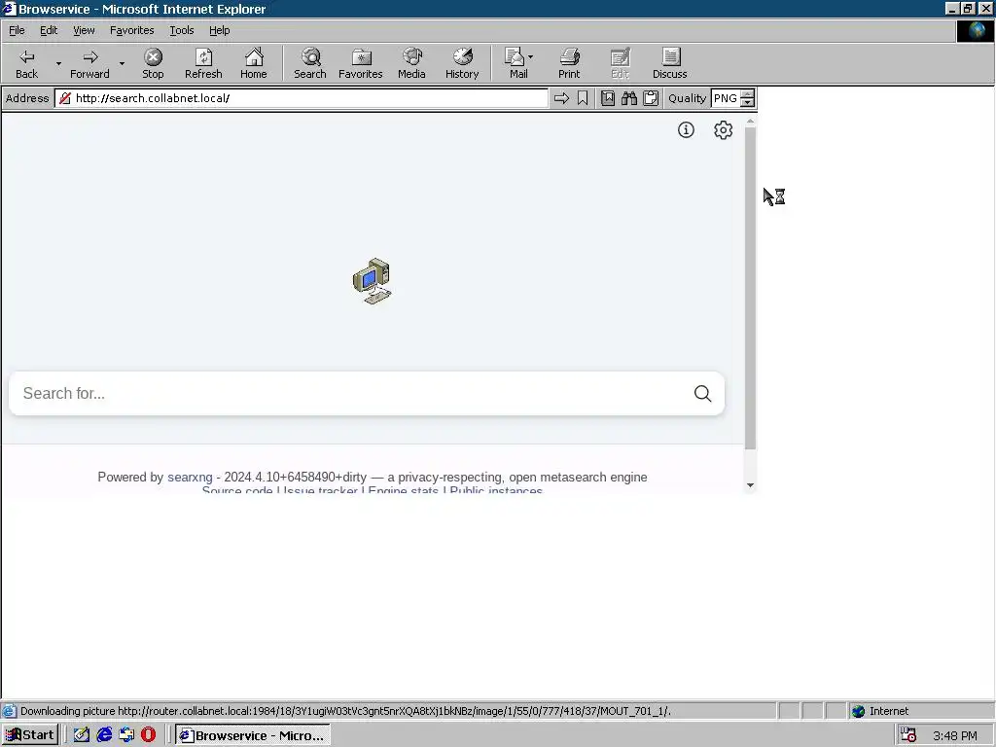The height and width of the screenshot is (747, 996).
Task: Open the Tools menu
Action: coord(182,30)
